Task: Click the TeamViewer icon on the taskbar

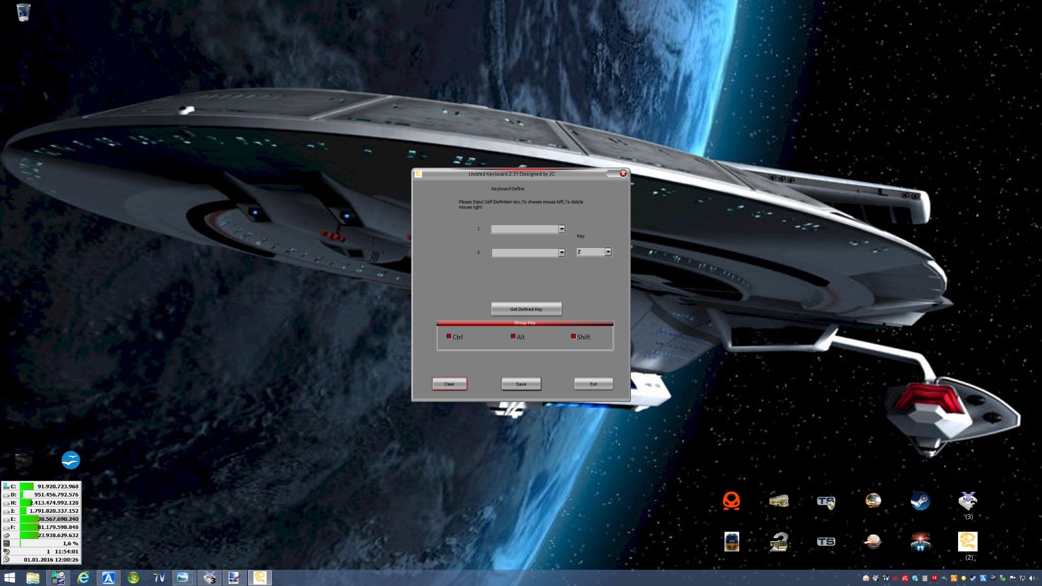Action: tap(159, 578)
